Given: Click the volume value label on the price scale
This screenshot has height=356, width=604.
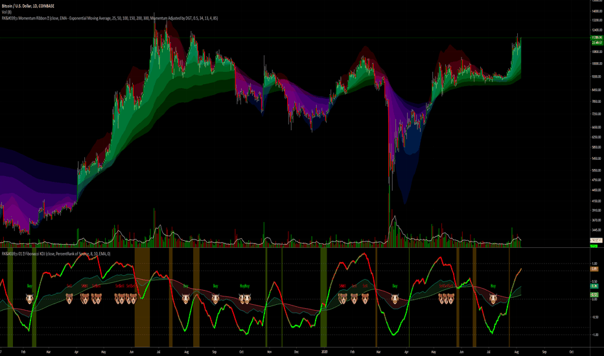Looking at the screenshot, I should click(x=596, y=241).
